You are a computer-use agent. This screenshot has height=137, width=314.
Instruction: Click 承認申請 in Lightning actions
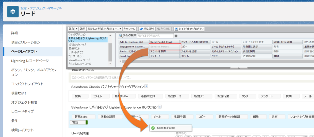click(x=182, y=117)
